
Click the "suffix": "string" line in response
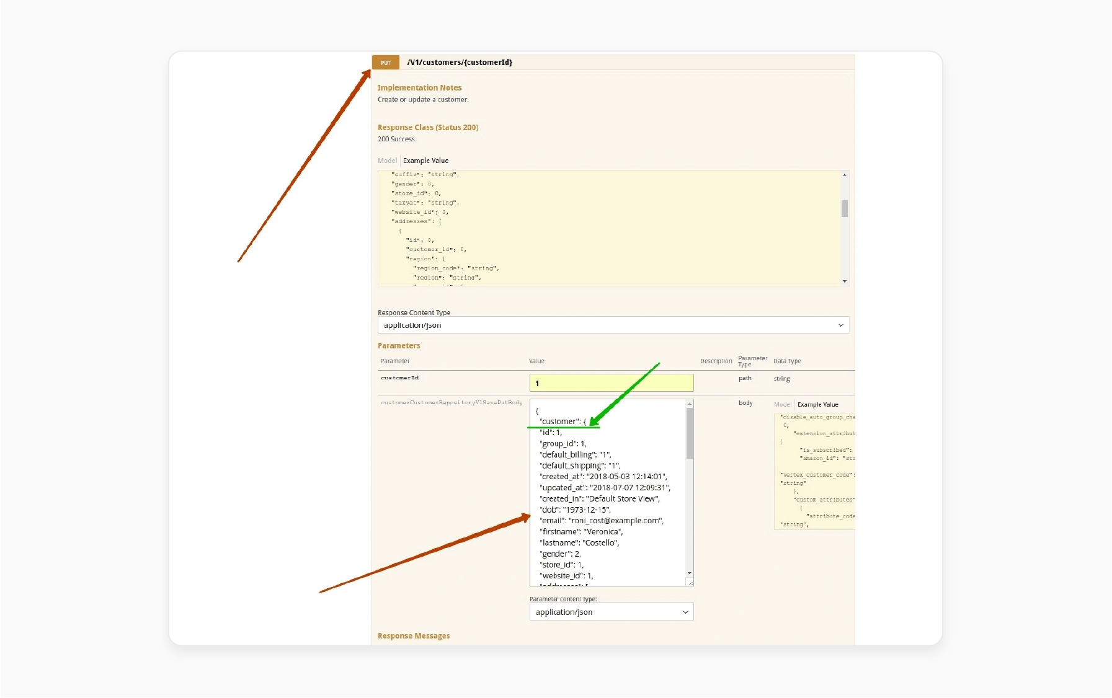pyautogui.click(x=425, y=175)
